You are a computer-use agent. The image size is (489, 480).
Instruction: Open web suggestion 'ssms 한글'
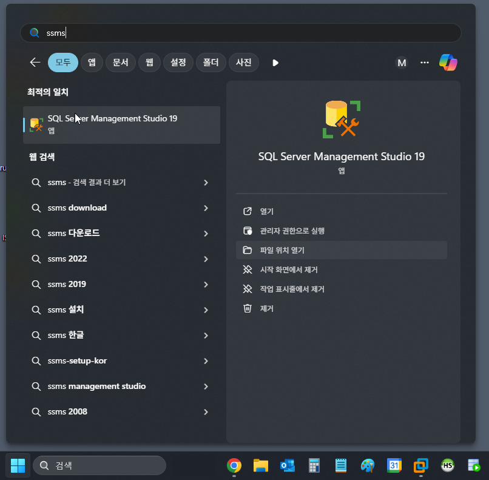(x=121, y=336)
